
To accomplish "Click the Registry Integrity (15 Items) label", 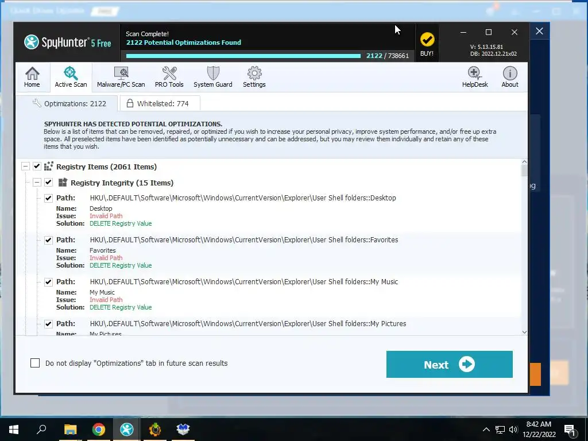I will coord(122,183).
